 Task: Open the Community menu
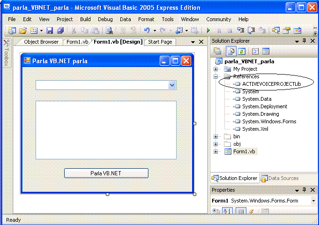coord(218,19)
